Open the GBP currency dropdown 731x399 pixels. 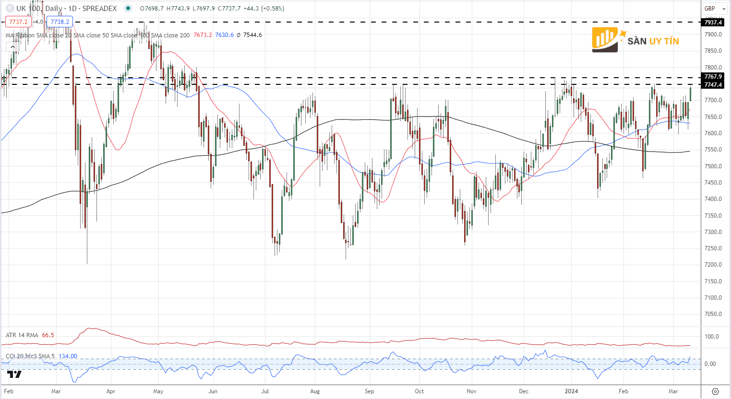(715, 8)
